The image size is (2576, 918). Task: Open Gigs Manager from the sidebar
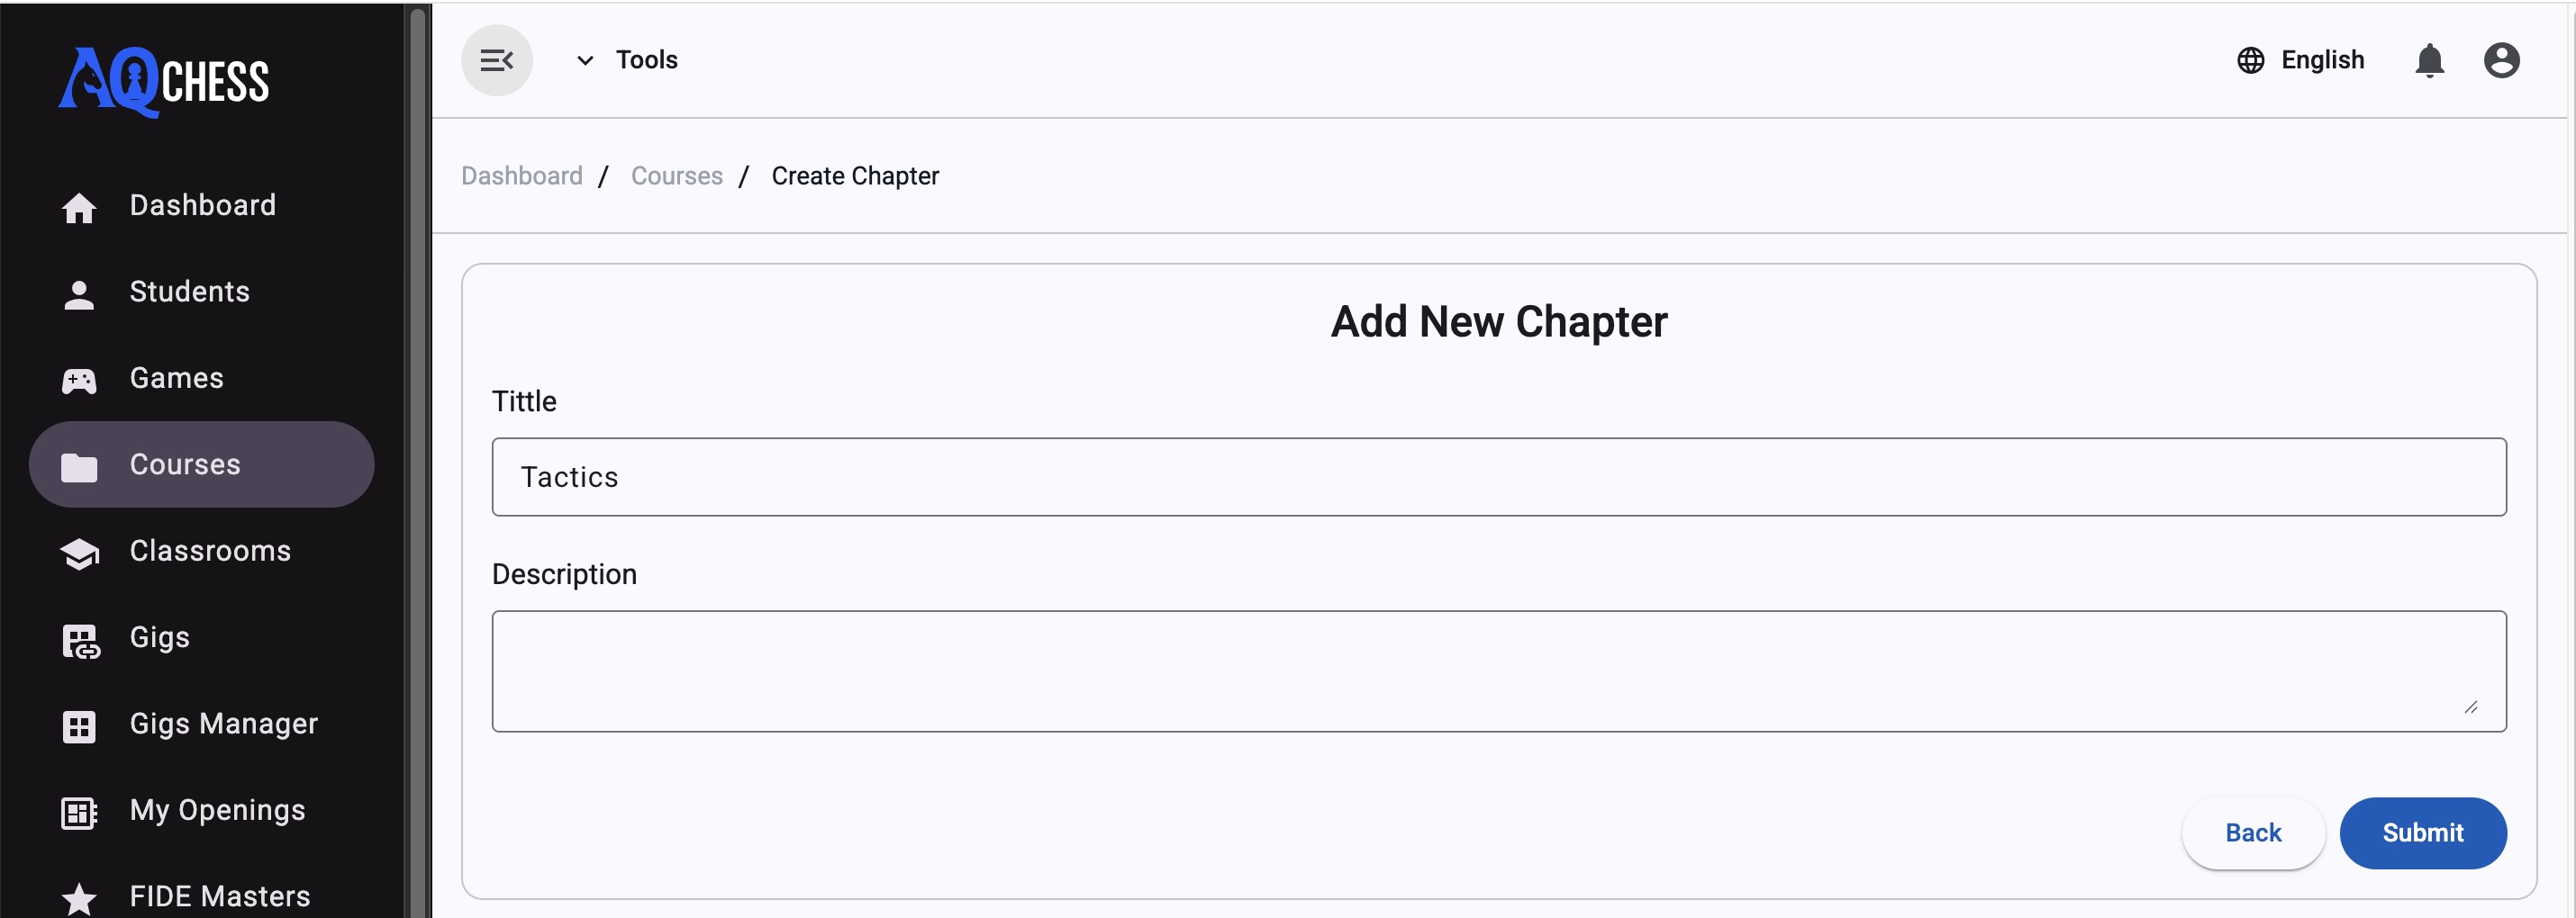pyautogui.click(x=223, y=724)
